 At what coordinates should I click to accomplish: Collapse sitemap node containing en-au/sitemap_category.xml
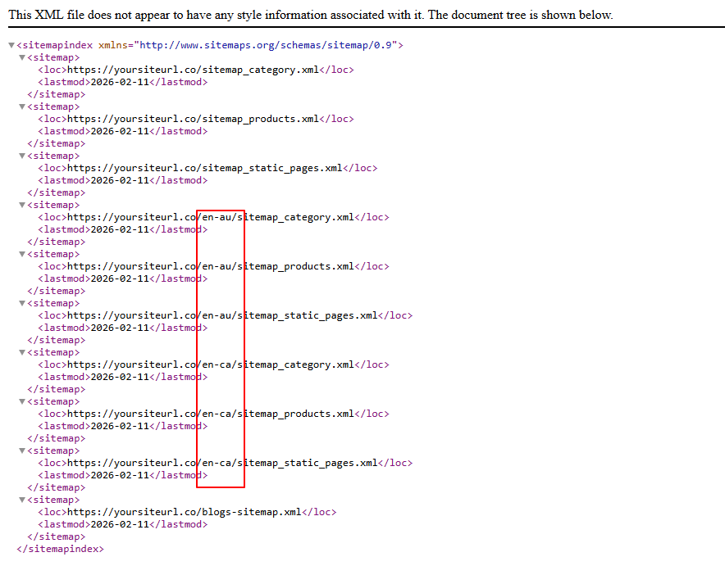pyautogui.click(x=22, y=206)
